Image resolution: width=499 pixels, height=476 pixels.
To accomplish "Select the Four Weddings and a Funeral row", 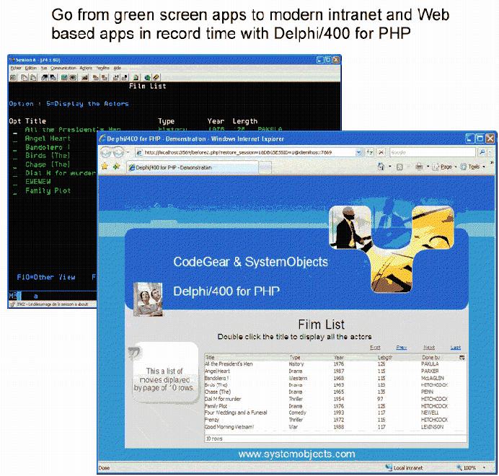I will pos(334,413).
